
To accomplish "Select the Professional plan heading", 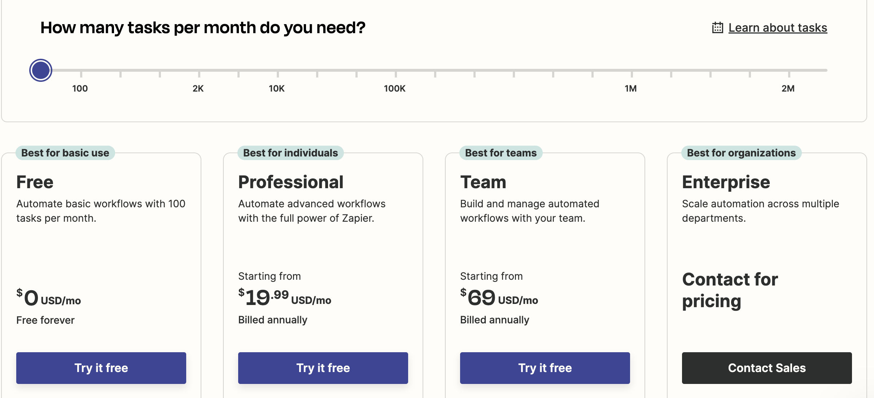I will pos(291,182).
